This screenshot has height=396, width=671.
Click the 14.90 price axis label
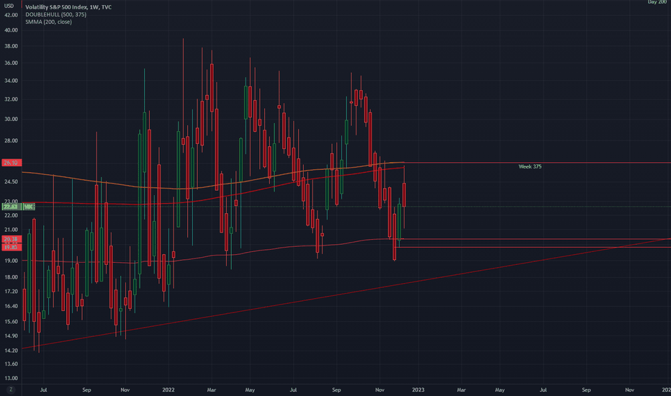click(11, 336)
